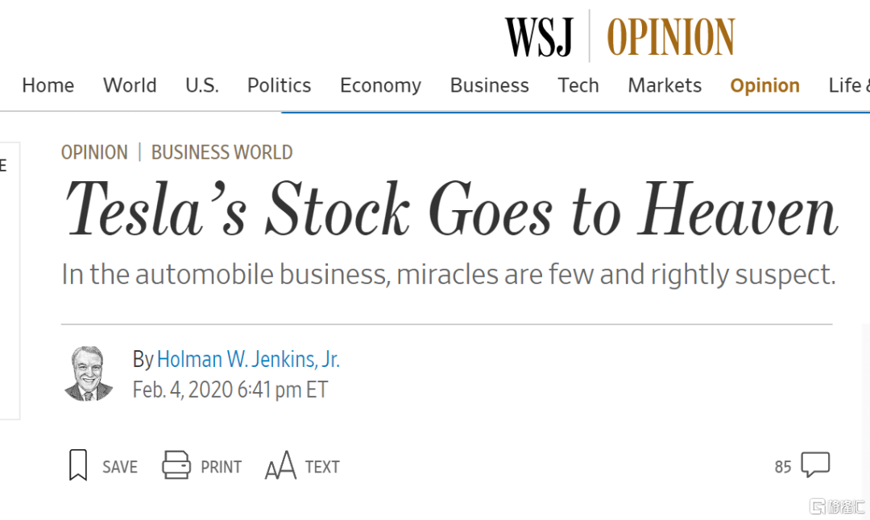Go to Tech section
This screenshot has width=870, height=520.
(578, 85)
